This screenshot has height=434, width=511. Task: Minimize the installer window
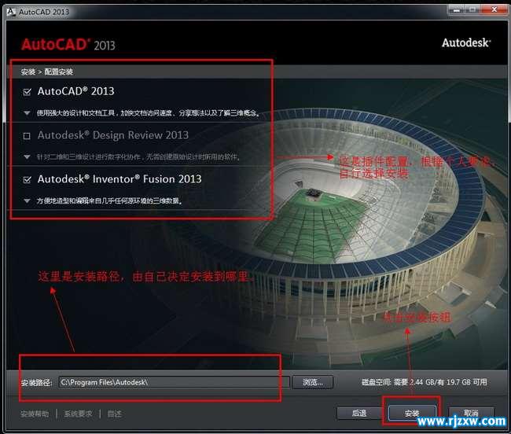(x=456, y=9)
